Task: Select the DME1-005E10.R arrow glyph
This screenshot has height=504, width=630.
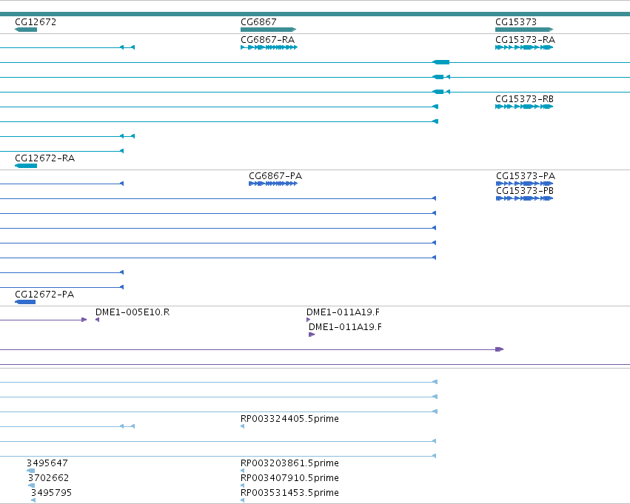Action: tap(97, 320)
